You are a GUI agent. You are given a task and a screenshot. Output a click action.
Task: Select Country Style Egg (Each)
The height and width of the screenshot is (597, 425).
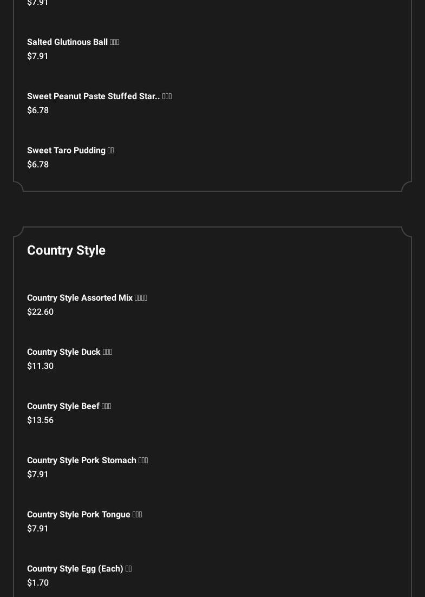(x=79, y=569)
